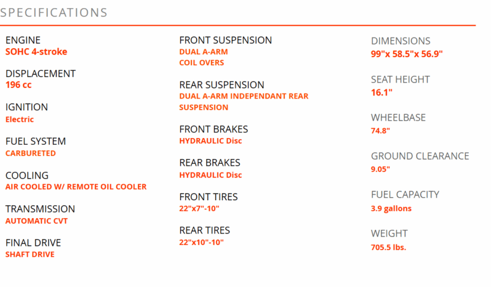Select the wheelbase 74.8" value
491x287 pixels.
[380, 131]
